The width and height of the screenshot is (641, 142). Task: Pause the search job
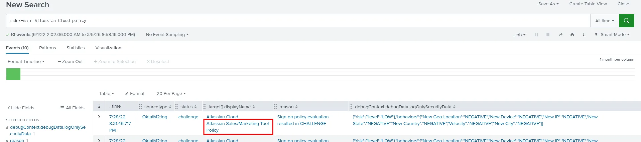[536, 35]
